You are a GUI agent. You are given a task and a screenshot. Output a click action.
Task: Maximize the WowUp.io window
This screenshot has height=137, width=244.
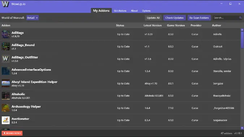[230, 4]
